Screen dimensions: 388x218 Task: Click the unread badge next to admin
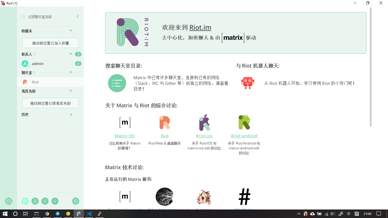click(78, 64)
